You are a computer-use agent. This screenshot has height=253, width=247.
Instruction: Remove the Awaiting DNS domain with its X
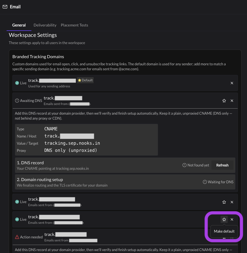click(x=232, y=101)
